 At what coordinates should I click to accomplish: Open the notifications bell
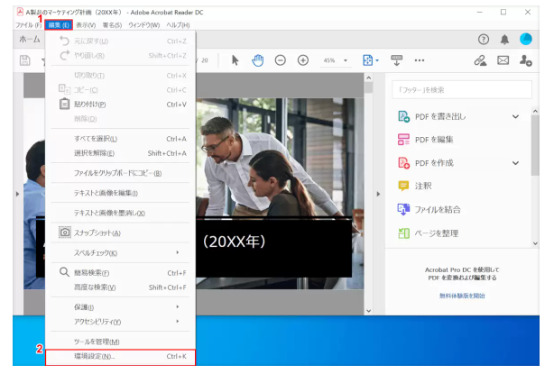coord(504,41)
